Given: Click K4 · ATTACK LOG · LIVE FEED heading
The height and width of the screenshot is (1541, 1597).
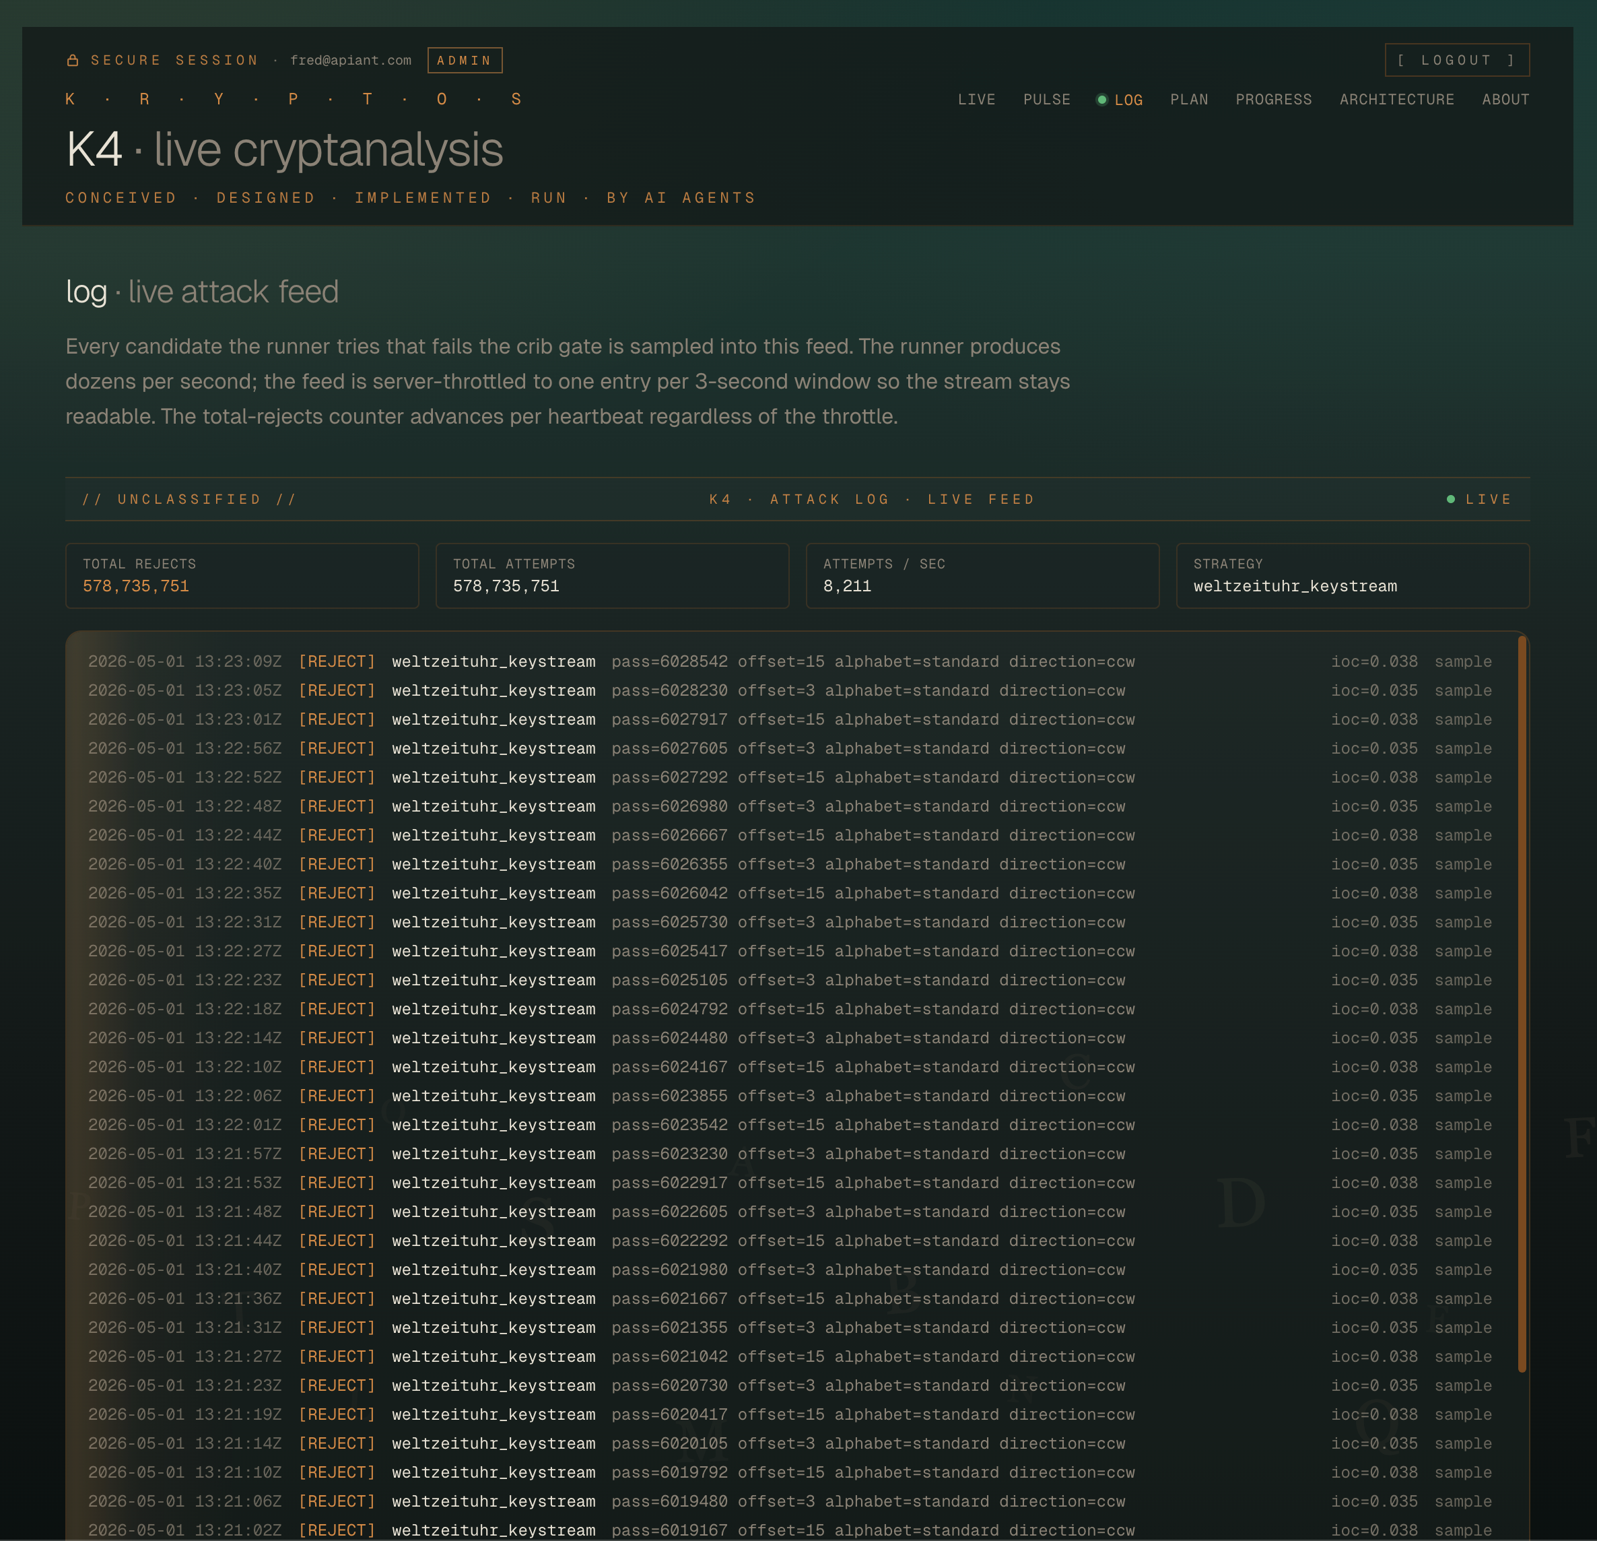Looking at the screenshot, I should click(x=872, y=498).
